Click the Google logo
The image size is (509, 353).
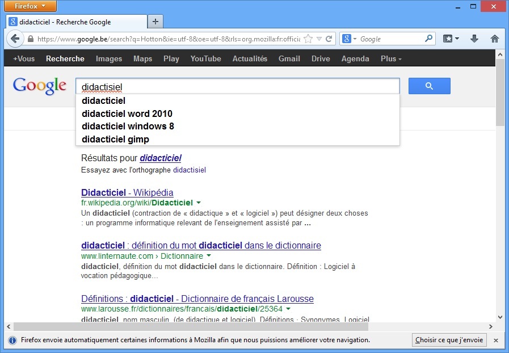pos(40,86)
